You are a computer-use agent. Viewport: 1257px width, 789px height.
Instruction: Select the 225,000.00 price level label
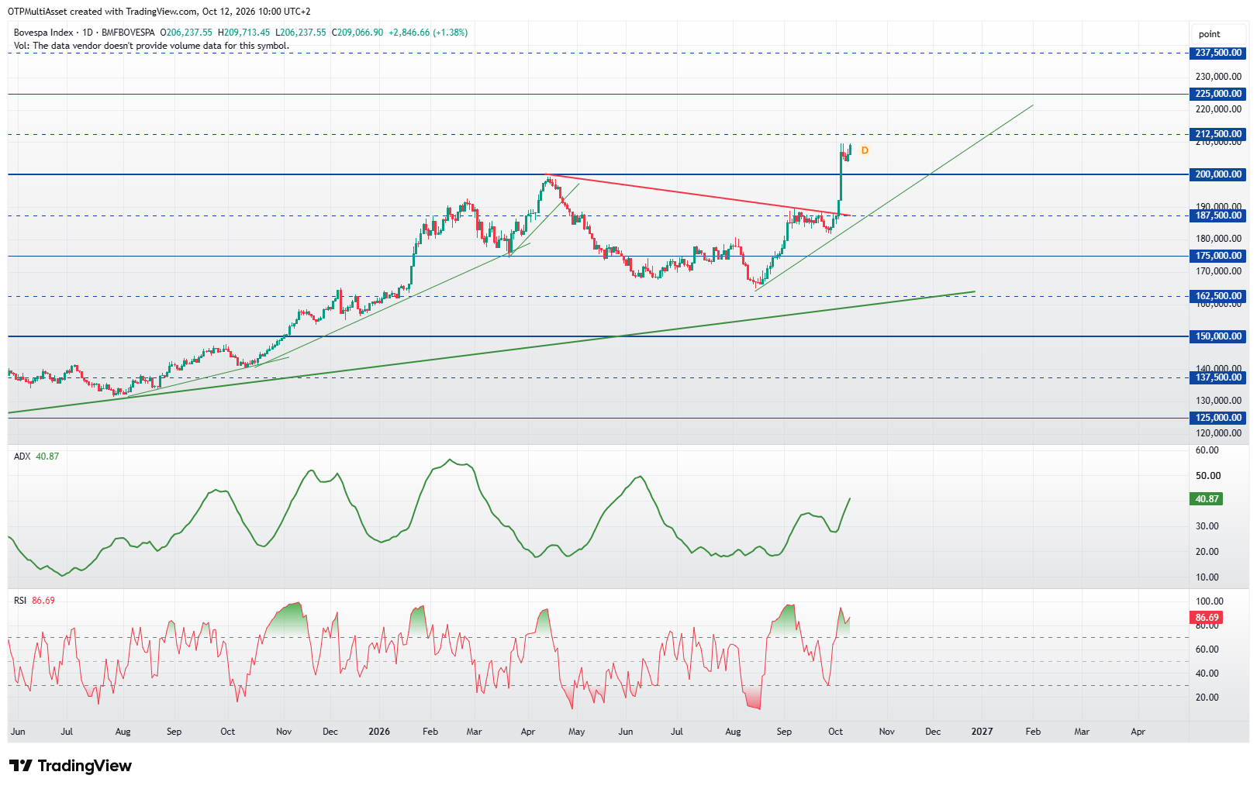click(1217, 94)
